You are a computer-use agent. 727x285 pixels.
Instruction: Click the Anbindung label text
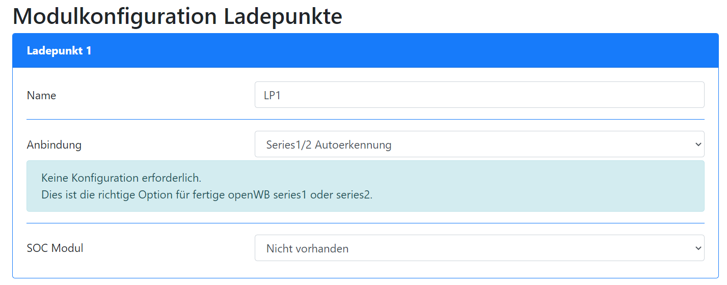pyautogui.click(x=54, y=145)
